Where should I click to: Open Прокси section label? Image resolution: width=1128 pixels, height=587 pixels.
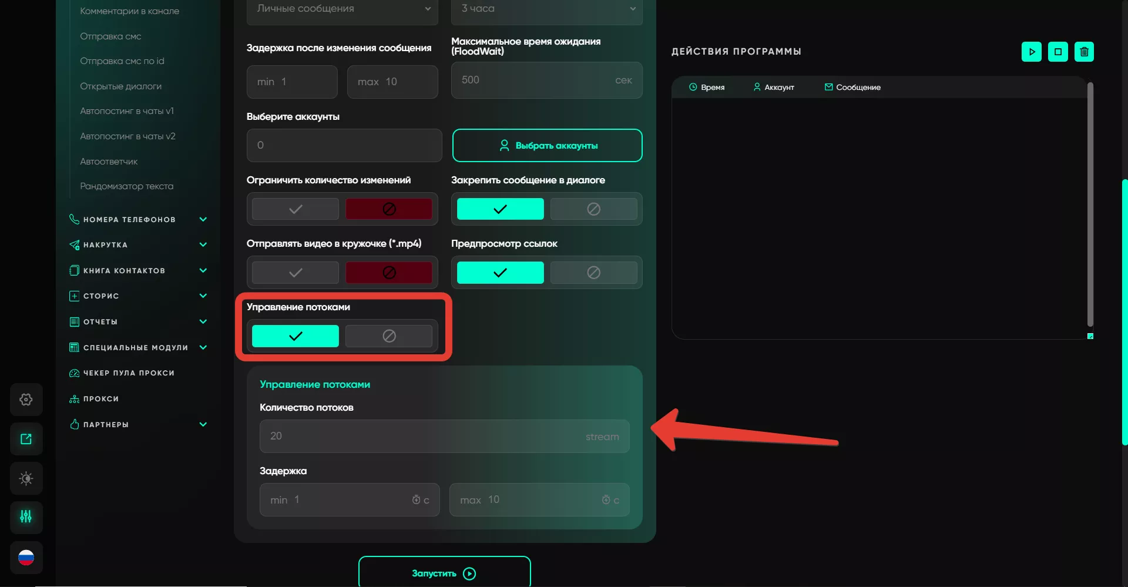pos(101,399)
